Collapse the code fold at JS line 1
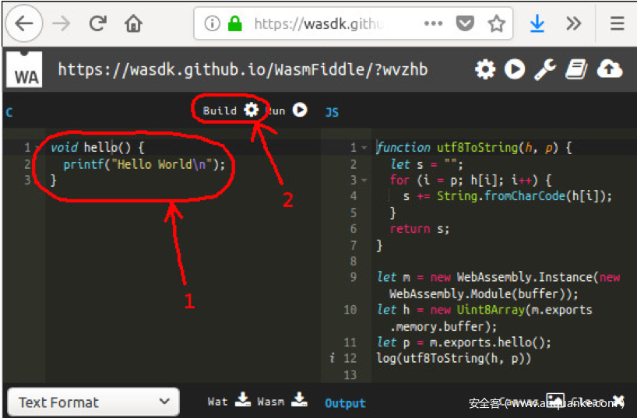This screenshot has width=637, height=418. (364, 148)
